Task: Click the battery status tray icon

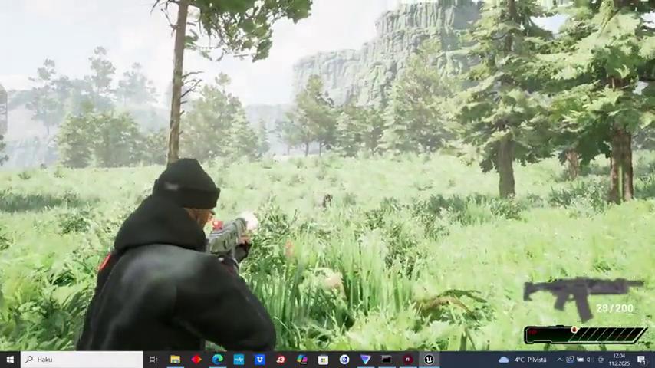Action: click(x=581, y=360)
